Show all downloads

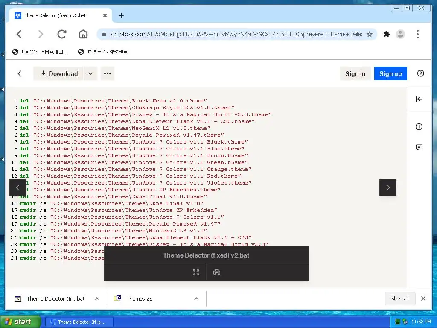point(399,299)
